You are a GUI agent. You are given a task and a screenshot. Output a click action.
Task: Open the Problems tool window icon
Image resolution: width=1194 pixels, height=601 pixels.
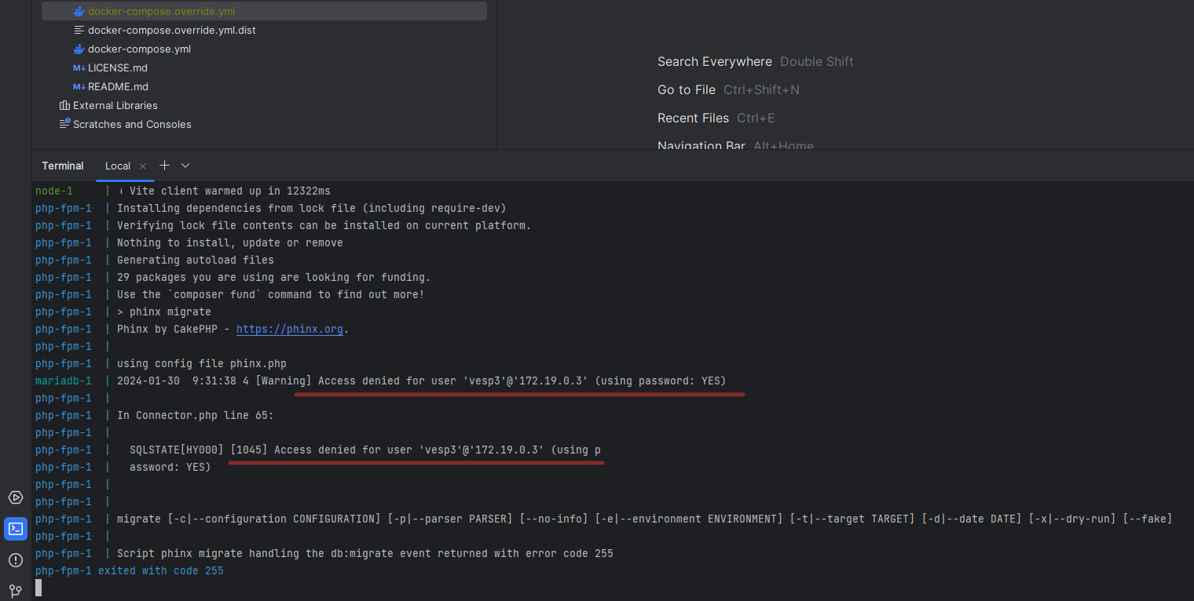[x=16, y=560]
